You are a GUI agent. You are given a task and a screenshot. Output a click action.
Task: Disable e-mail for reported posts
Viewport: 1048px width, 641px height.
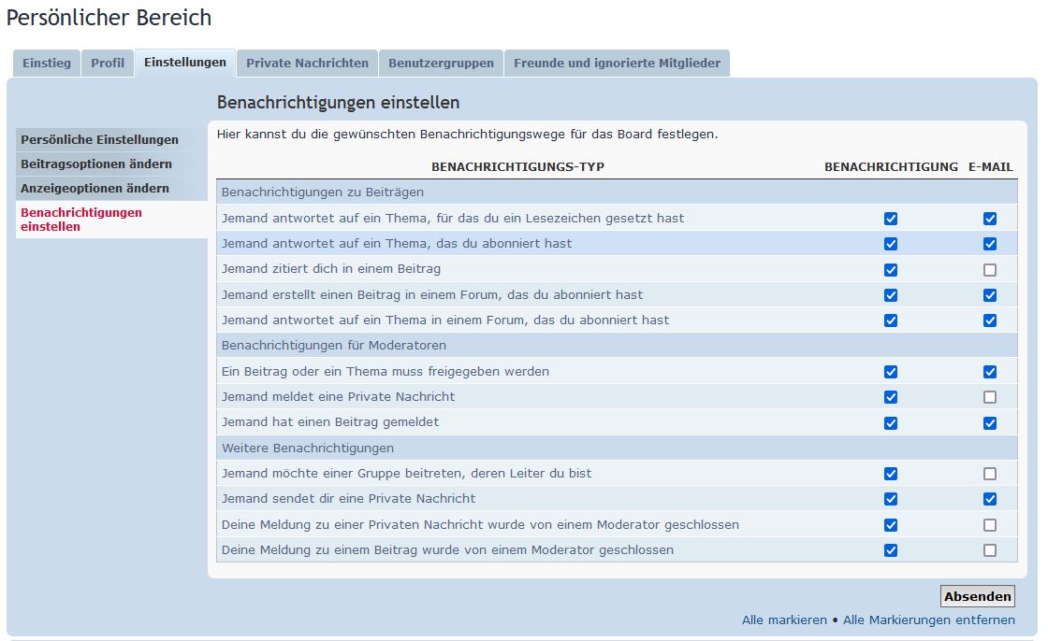tap(990, 422)
